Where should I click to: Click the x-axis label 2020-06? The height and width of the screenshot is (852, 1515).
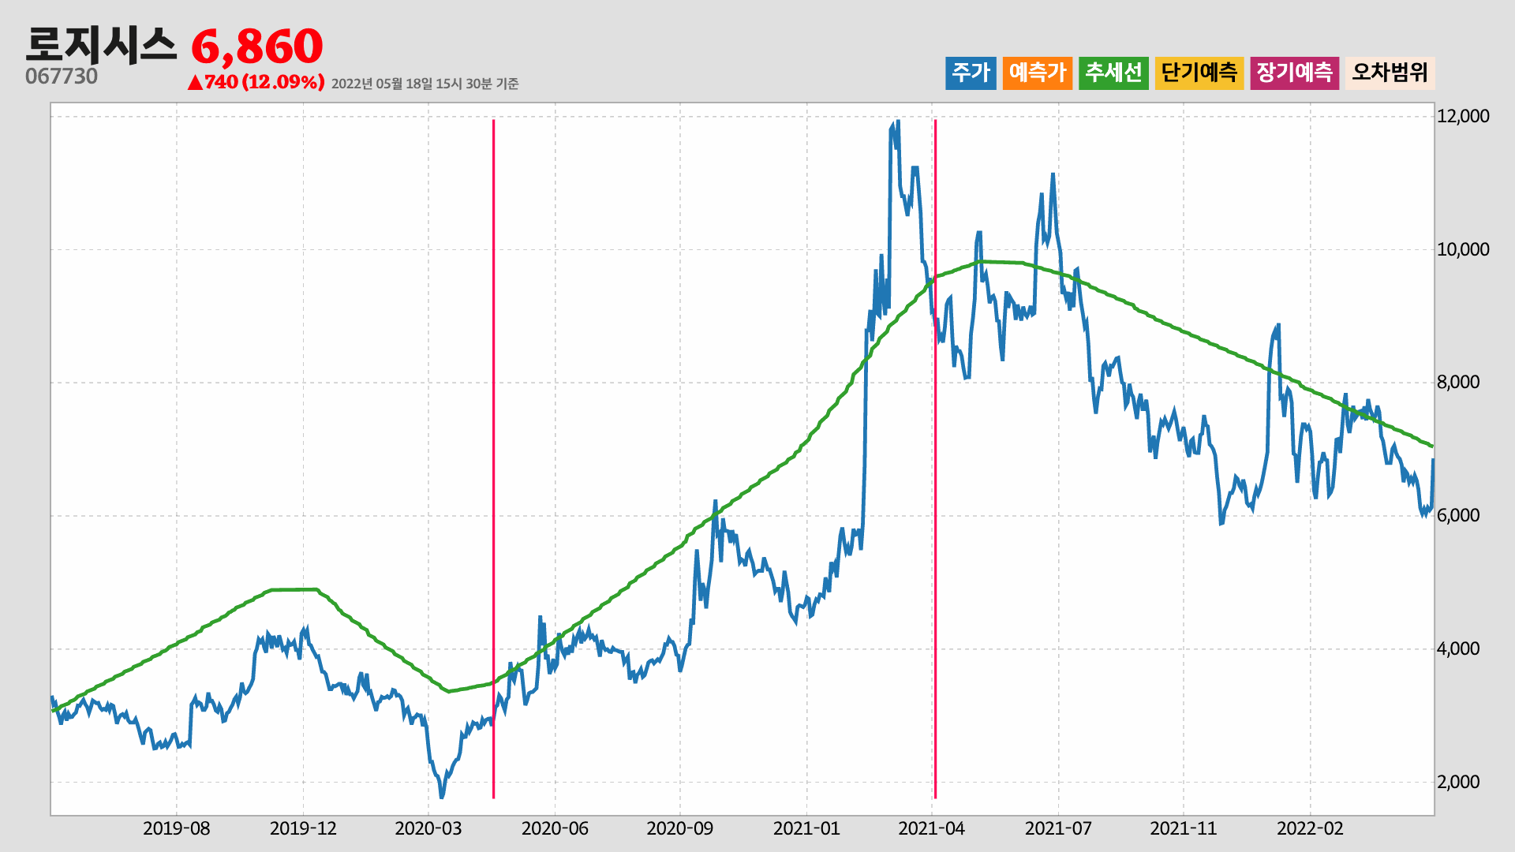click(555, 828)
